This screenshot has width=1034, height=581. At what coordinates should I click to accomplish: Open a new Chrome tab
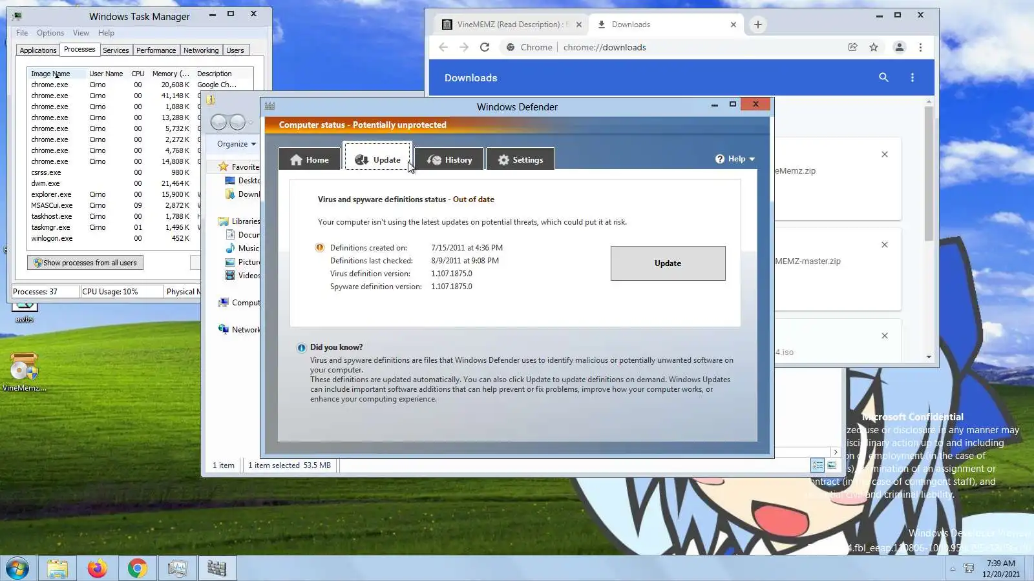point(757,25)
